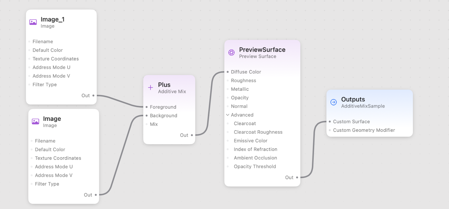This screenshot has height=209, width=449.
Task: Click the PreviewSurface shader sphere icon
Action: click(x=231, y=53)
